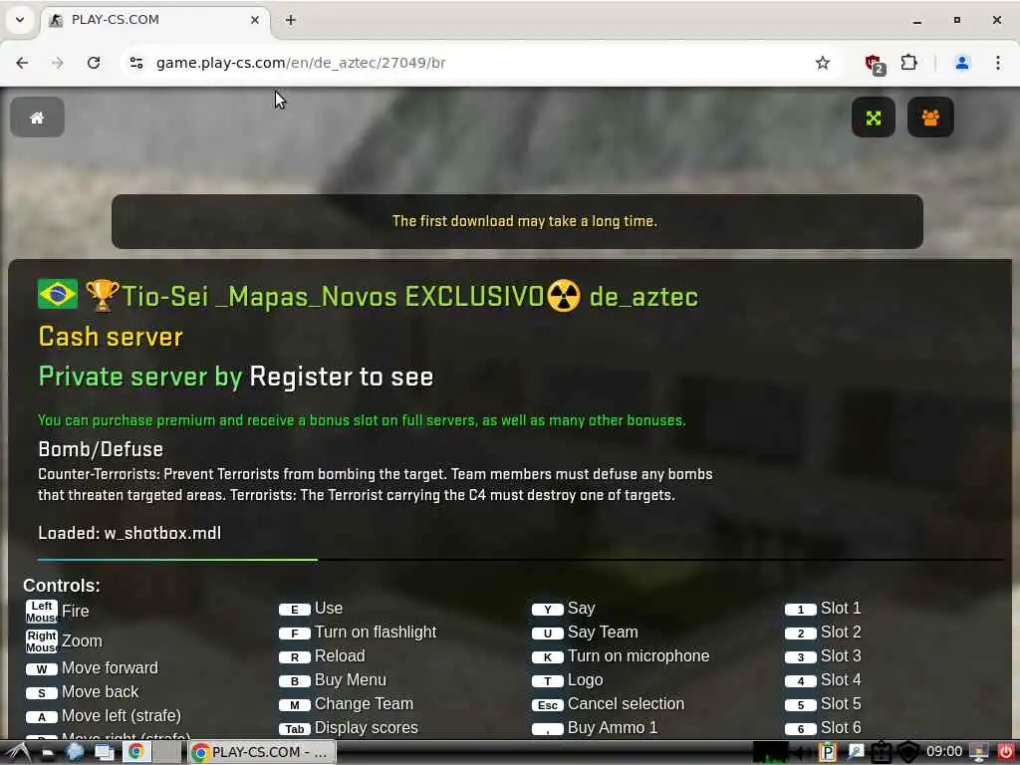Viewport: 1020px width, 765px height.
Task: Click the 'Register to see' link
Action: click(x=341, y=377)
